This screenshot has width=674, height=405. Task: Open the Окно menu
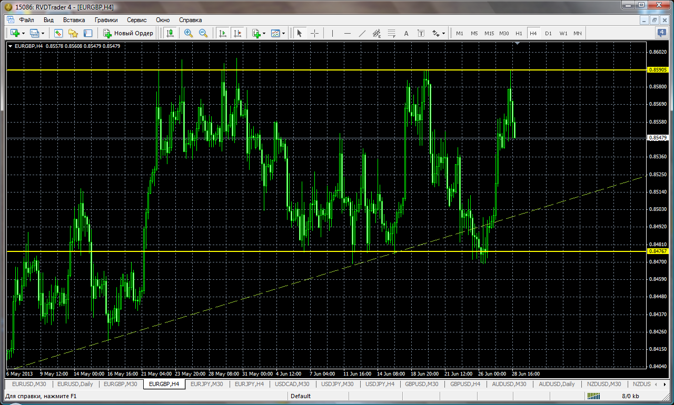click(163, 20)
